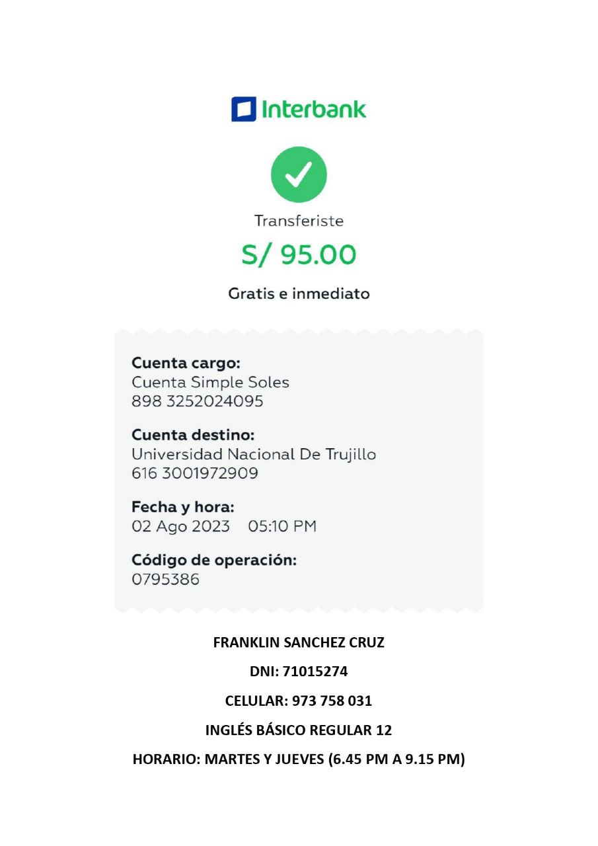The height and width of the screenshot is (846, 598).
Task: Select the S/ 95.00 transfer amount
Action: pyautogui.click(x=299, y=255)
